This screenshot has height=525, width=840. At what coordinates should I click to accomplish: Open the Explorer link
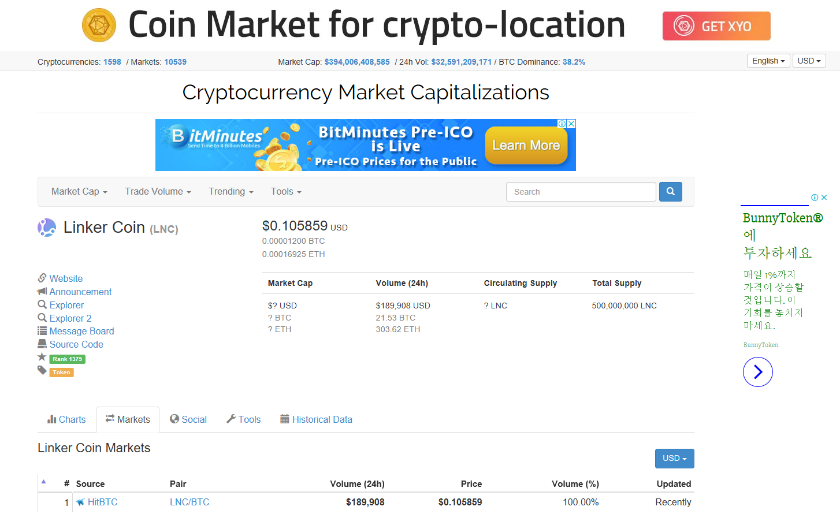[x=66, y=305]
